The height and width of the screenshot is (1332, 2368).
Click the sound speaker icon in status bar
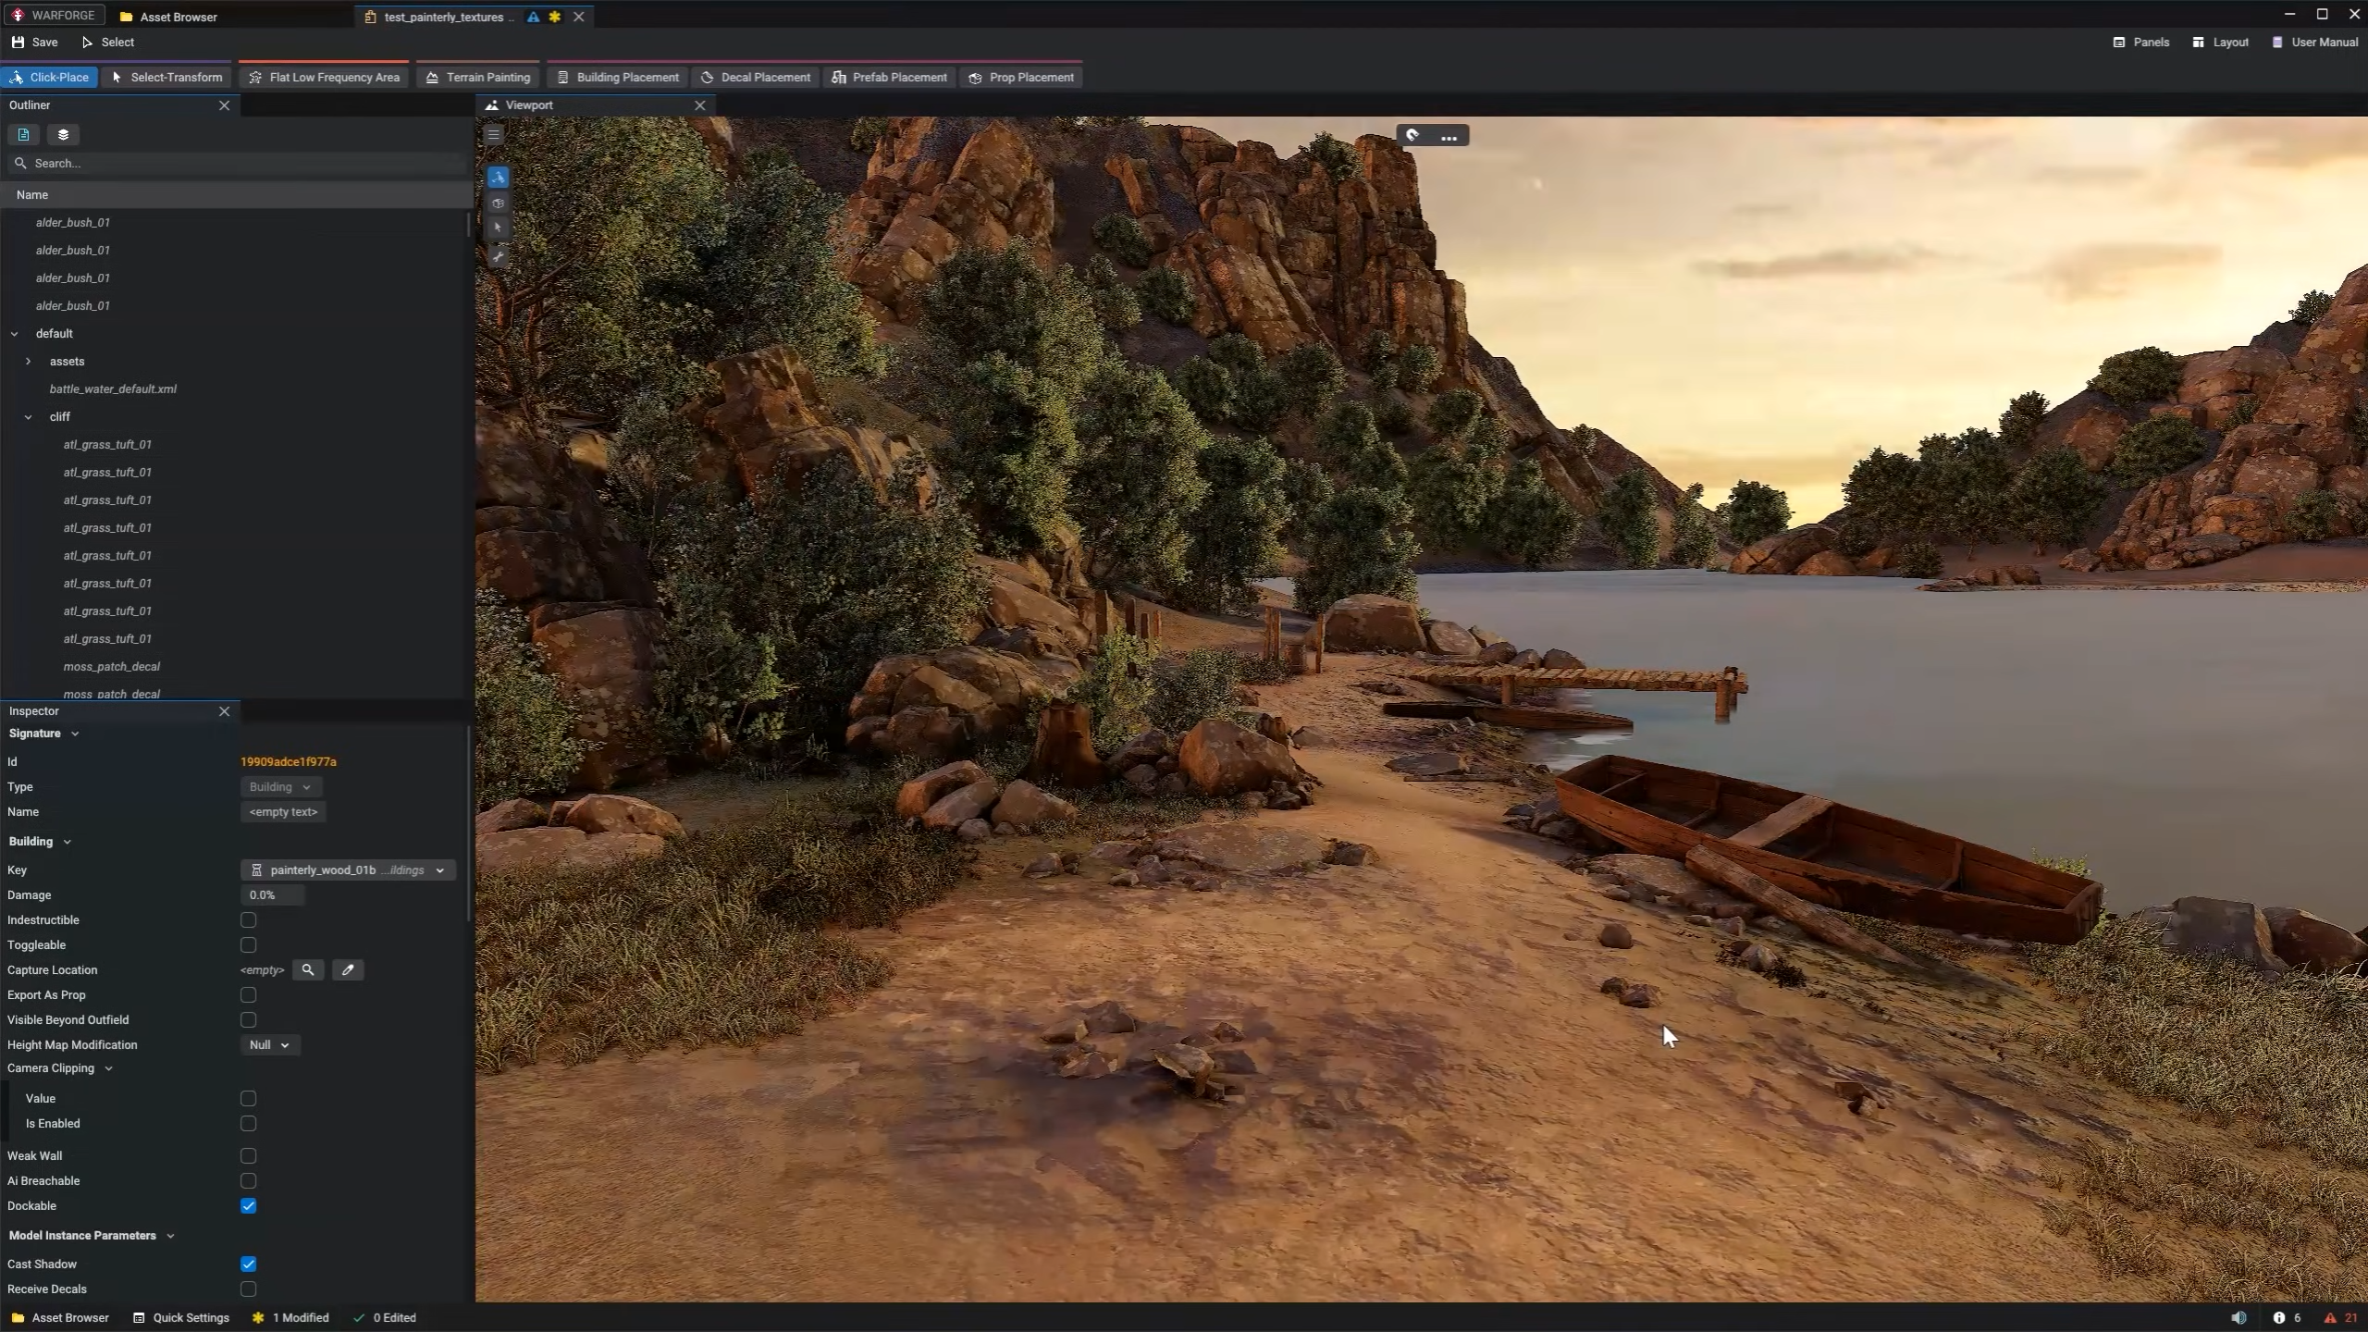point(2238,1317)
